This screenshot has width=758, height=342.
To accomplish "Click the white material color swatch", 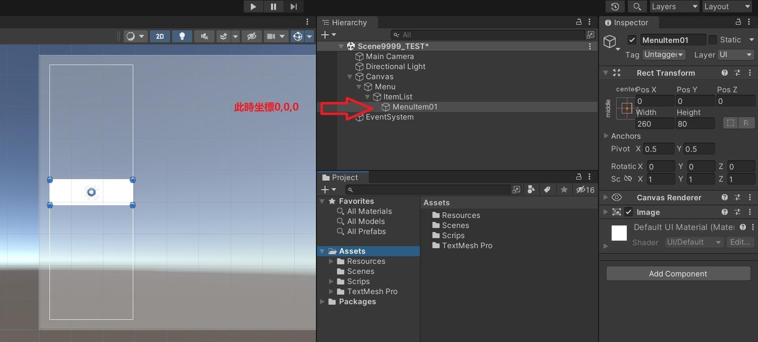I will pyautogui.click(x=619, y=233).
